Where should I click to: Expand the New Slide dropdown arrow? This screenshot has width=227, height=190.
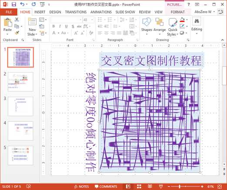(36, 34)
